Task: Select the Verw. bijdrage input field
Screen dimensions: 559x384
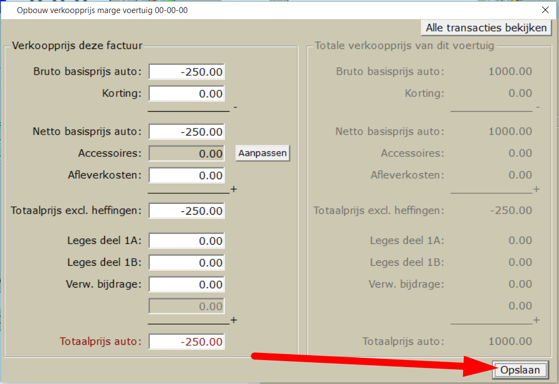Action: click(x=187, y=284)
